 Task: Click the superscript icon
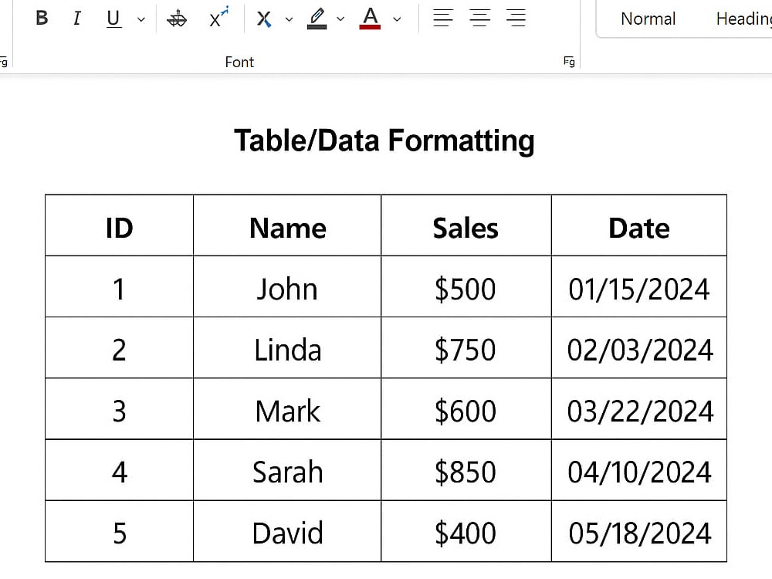click(218, 17)
